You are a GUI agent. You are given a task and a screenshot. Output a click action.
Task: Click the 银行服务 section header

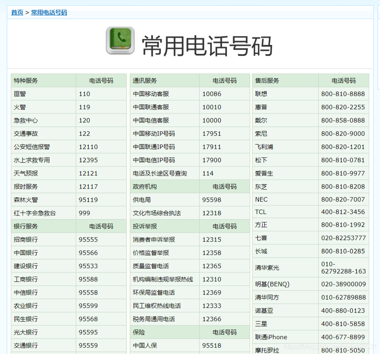[26, 226]
